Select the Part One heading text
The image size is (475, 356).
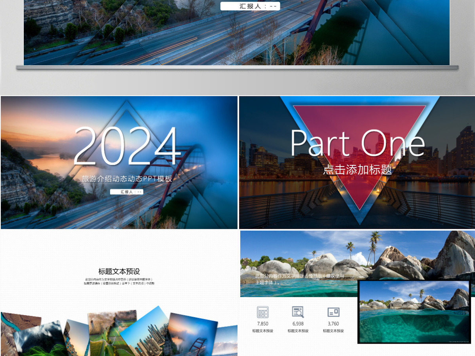(358, 143)
